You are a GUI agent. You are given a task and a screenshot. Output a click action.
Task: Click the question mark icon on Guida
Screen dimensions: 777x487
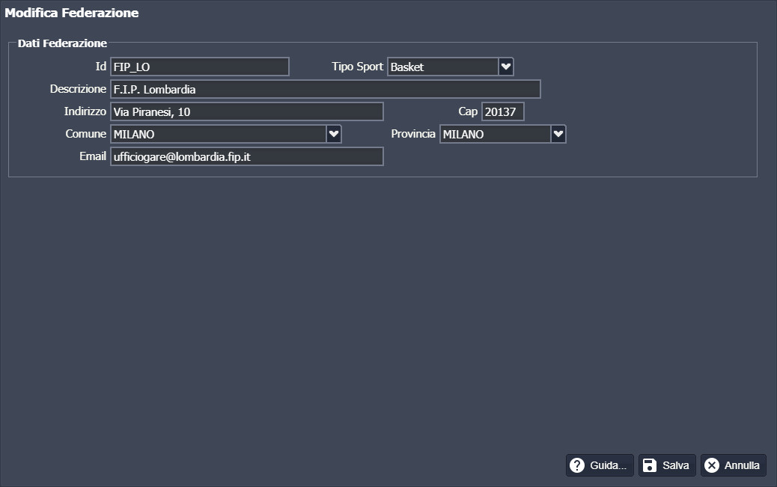[577, 465]
